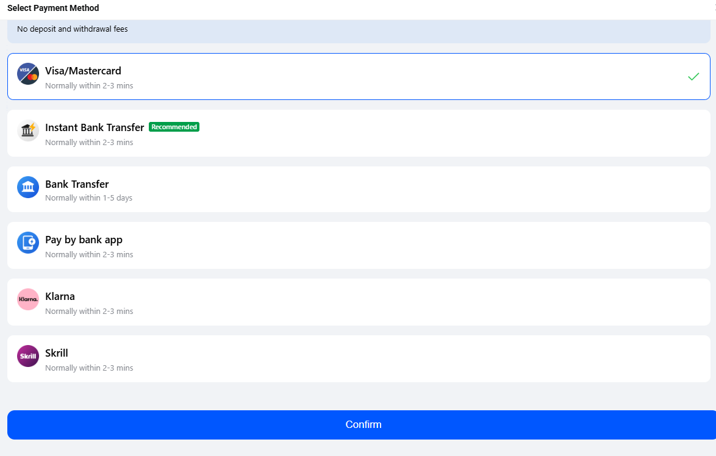Click the green checkmark on Visa/Mastercard

[x=693, y=77]
